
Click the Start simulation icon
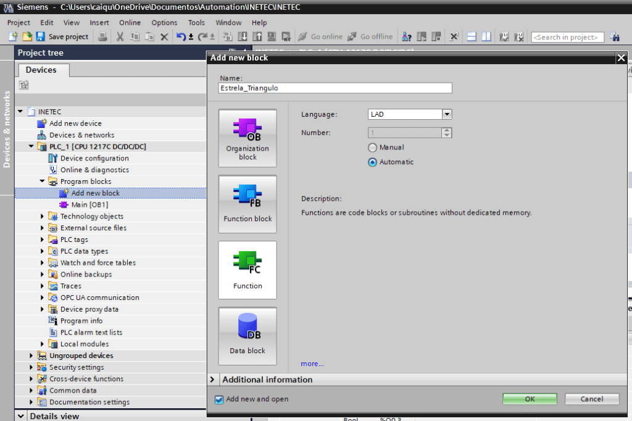(x=272, y=36)
